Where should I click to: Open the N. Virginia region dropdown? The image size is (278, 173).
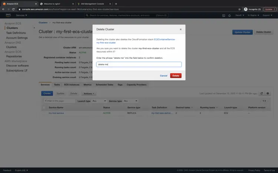(x=254, y=16)
